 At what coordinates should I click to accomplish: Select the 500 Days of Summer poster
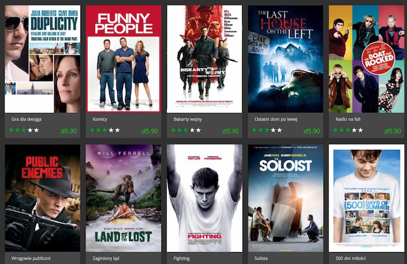point(367,198)
